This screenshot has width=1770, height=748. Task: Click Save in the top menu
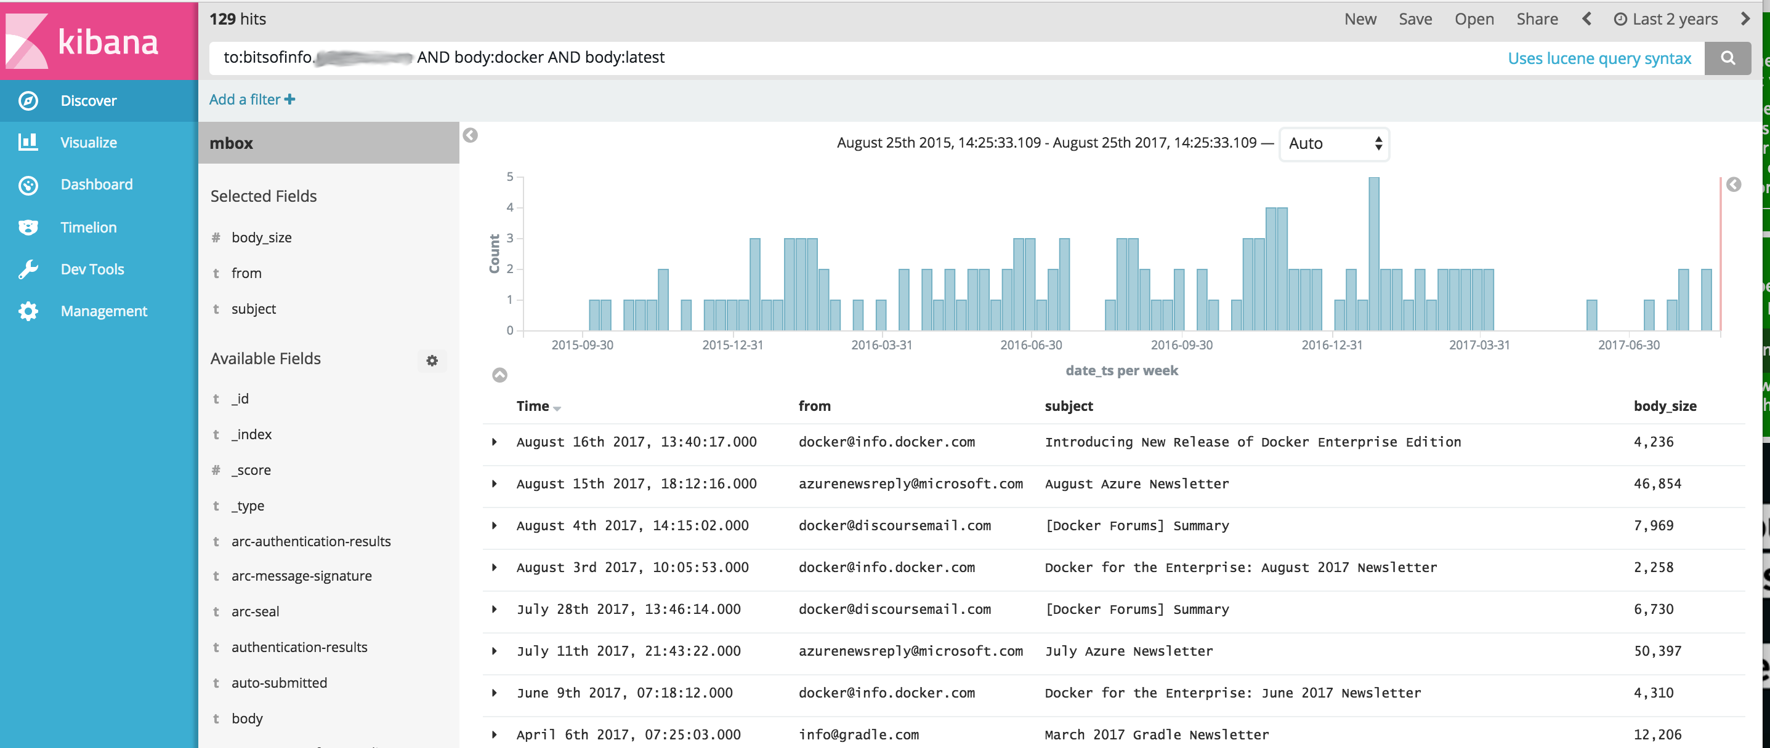1415,19
